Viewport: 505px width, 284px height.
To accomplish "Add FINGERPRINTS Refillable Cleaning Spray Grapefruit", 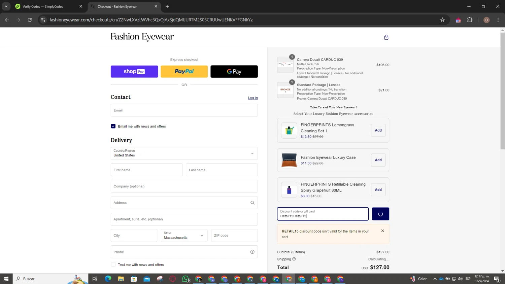I will pyautogui.click(x=378, y=190).
